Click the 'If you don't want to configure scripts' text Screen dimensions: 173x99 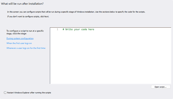(28, 16)
